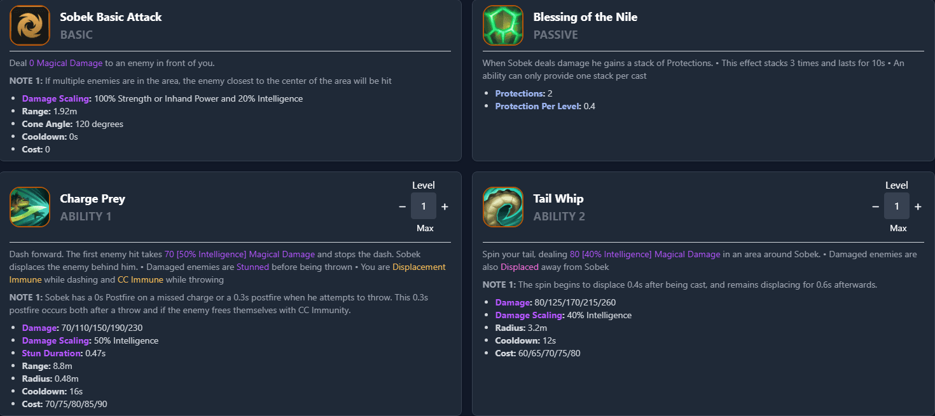Click the purple "Stunned" keyword in Charge Prey
The width and height of the screenshot is (935, 416).
(x=253, y=267)
